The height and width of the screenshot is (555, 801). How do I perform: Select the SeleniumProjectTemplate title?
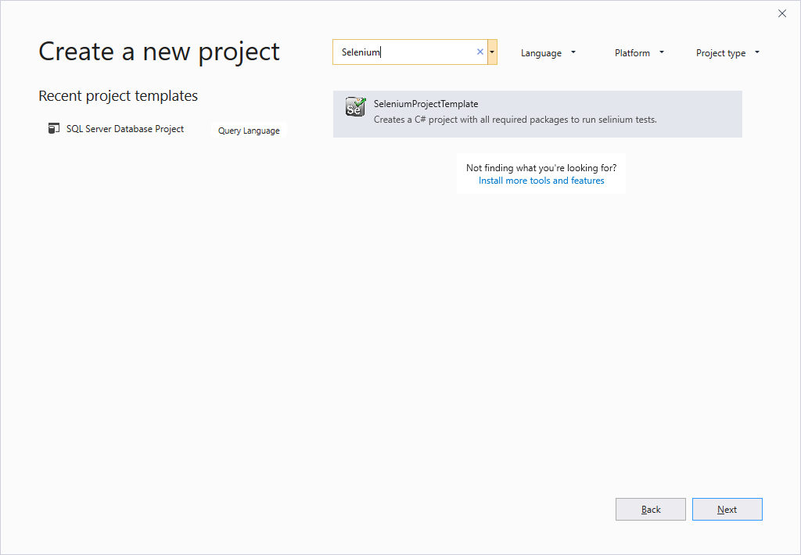[426, 104]
